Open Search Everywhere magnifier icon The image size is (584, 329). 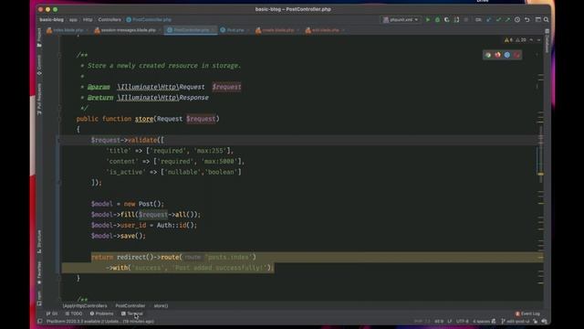pyautogui.click(x=546, y=20)
